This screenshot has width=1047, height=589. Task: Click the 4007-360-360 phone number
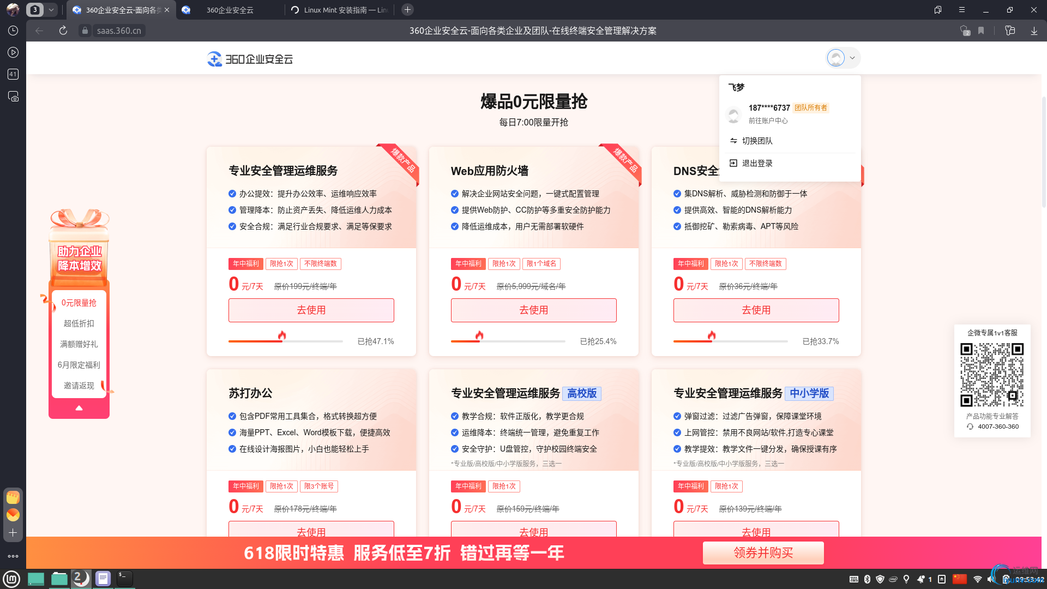point(998,426)
